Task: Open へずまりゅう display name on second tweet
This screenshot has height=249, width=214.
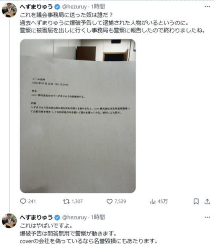Action: pos(36,217)
